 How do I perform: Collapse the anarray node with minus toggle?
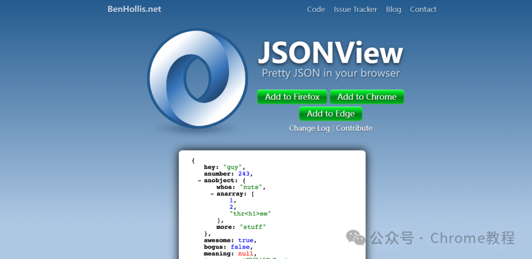click(x=212, y=194)
